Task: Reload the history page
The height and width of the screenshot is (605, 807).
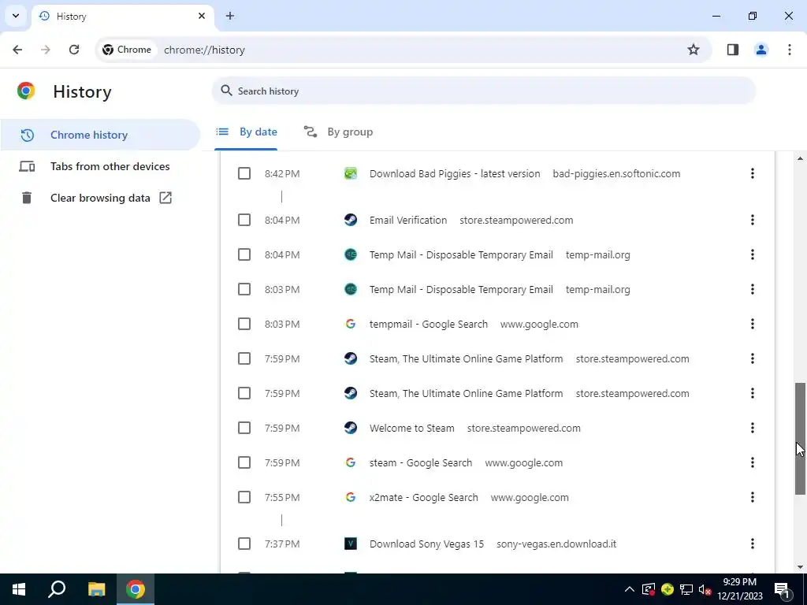Action: pyautogui.click(x=74, y=50)
